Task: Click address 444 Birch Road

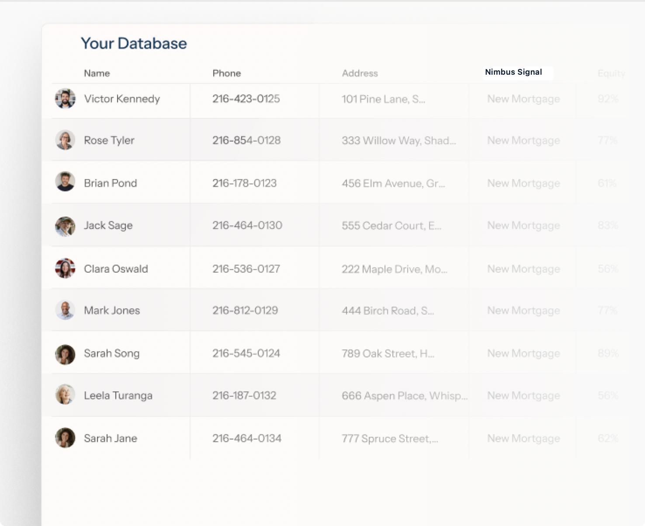Action: (x=388, y=311)
